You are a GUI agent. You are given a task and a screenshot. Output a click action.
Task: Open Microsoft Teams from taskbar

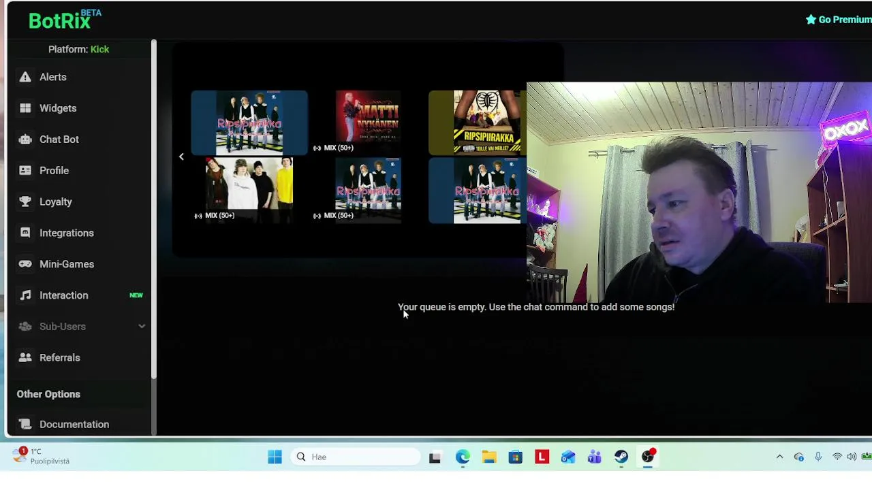click(594, 457)
